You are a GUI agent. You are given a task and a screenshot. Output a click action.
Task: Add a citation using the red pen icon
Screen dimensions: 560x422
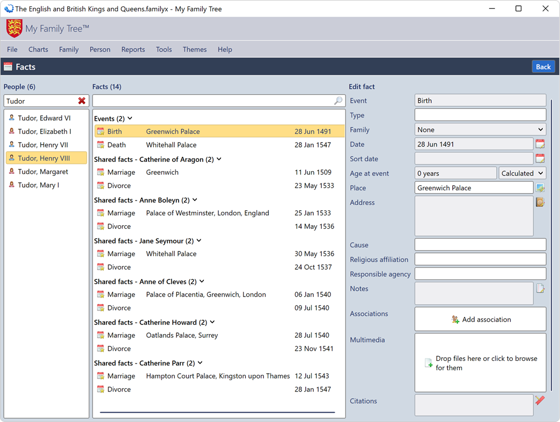click(540, 401)
